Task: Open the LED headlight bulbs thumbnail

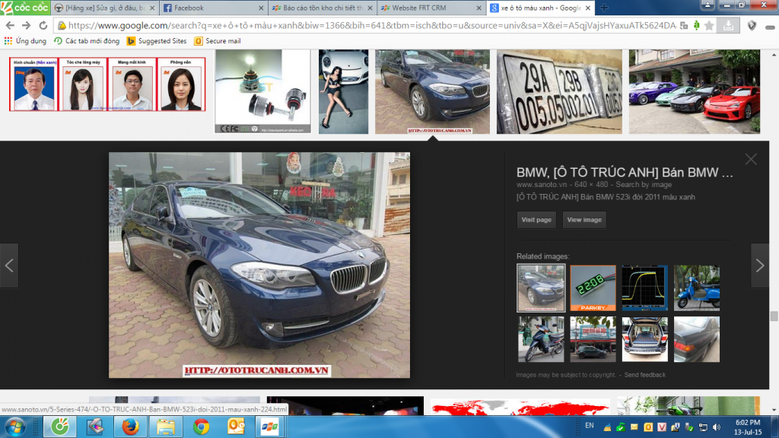Action: [262, 91]
